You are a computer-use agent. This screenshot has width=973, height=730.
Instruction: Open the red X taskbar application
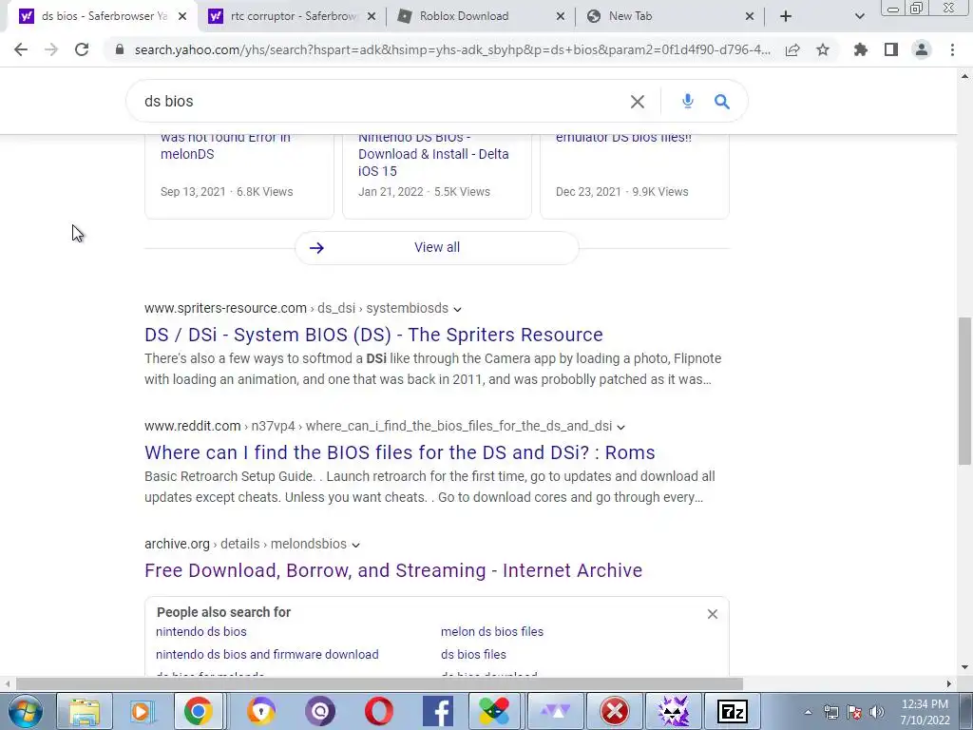pos(615,711)
